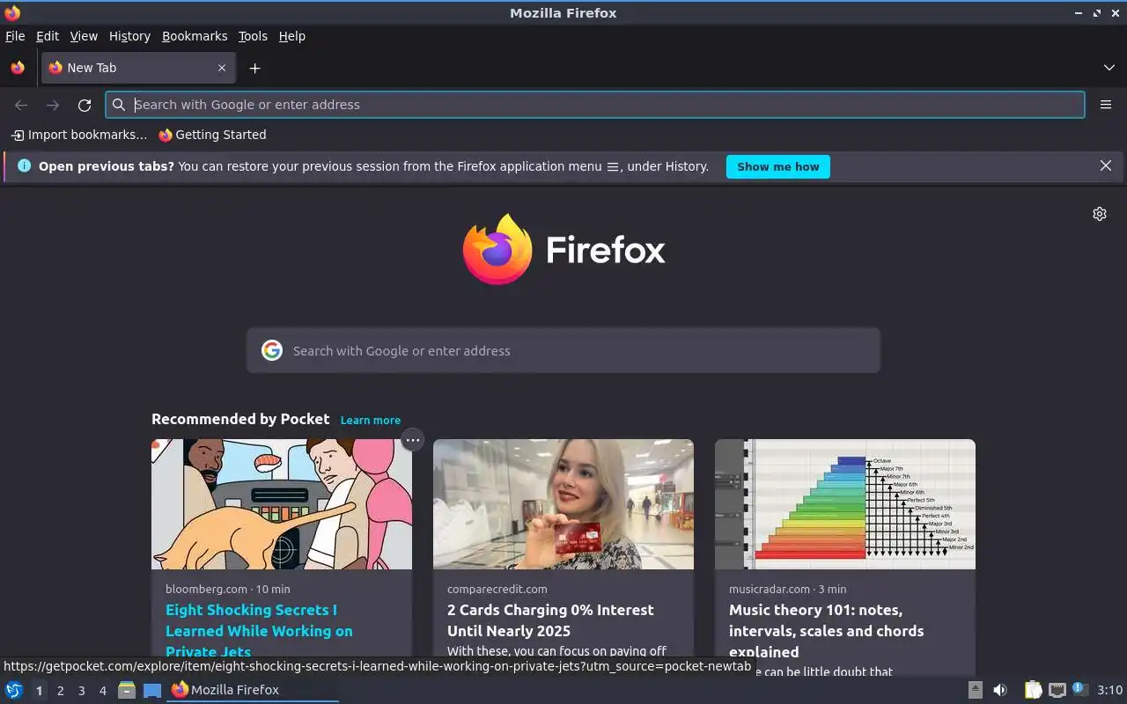
Task: Click the Recommended by Pocket heading
Action: click(x=240, y=419)
